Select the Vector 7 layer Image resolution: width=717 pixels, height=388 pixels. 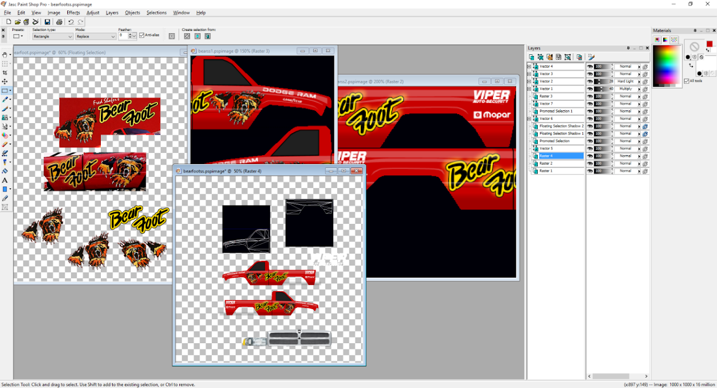pyautogui.click(x=557, y=104)
